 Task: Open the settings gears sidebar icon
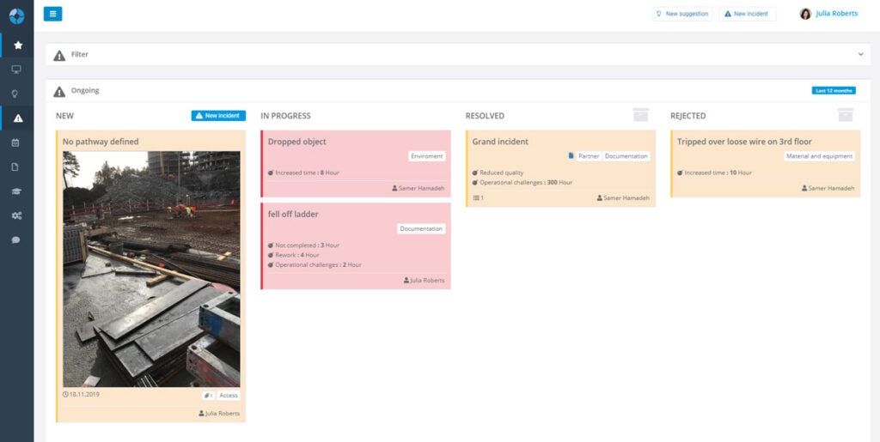pyautogui.click(x=16, y=215)
